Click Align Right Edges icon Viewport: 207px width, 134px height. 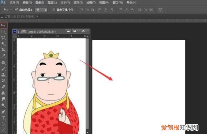tap(111, 10)
